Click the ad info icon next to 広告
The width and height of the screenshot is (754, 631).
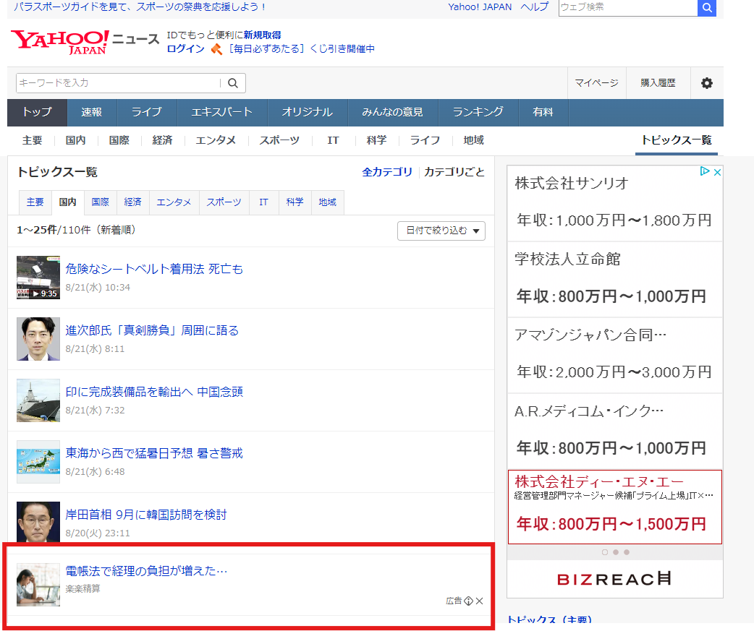pos(469,601)
